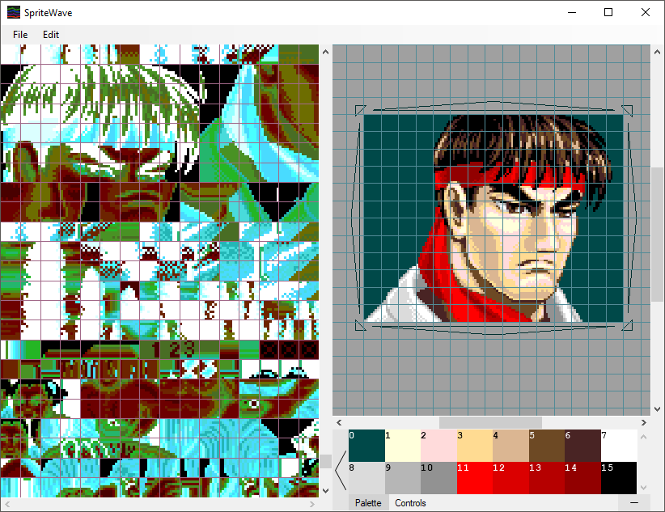This screenshot has height=512, width=665.
Task: Open the File menu
Action: (20, 35)
